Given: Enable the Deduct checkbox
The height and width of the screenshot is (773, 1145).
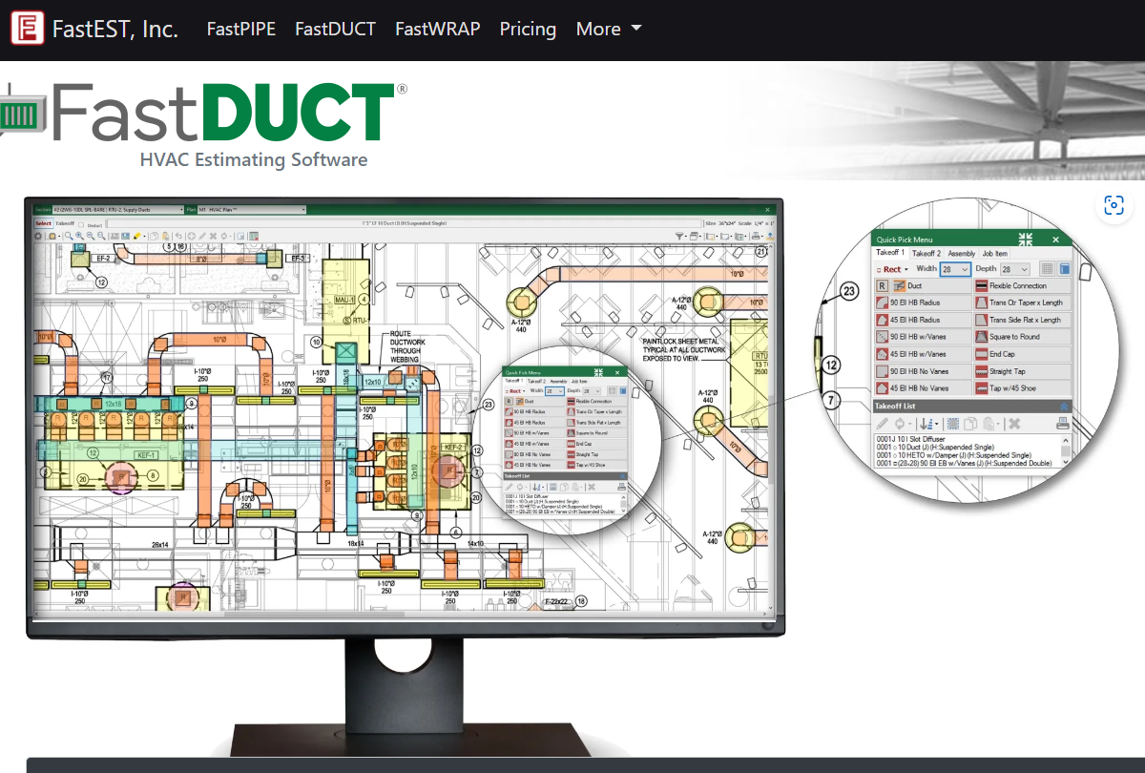Looking at the screenshot, I should (81, 222).
